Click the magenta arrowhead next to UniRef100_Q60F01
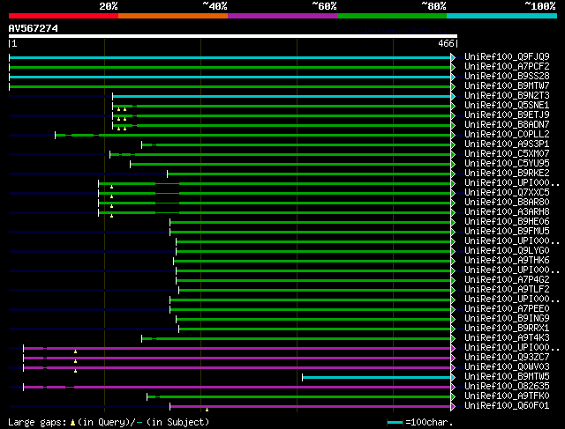This screenshot has height=429, width=565. pyautogui.click(x=454, y=406)
